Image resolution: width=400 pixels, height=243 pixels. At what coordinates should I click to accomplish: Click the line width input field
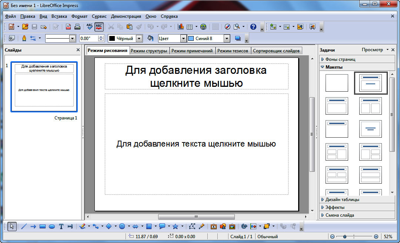coord(89,39)
